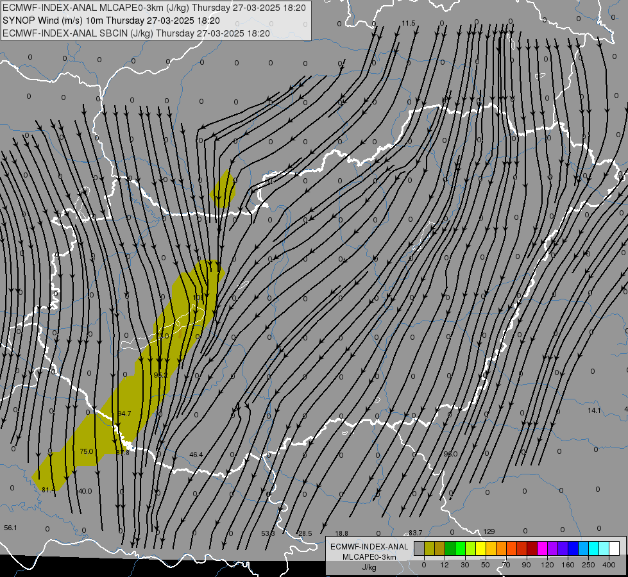The height and width of the screenshot is (577, 628).
Task: Click the 75.0 value on the map
Action: (x=86, y=451)
